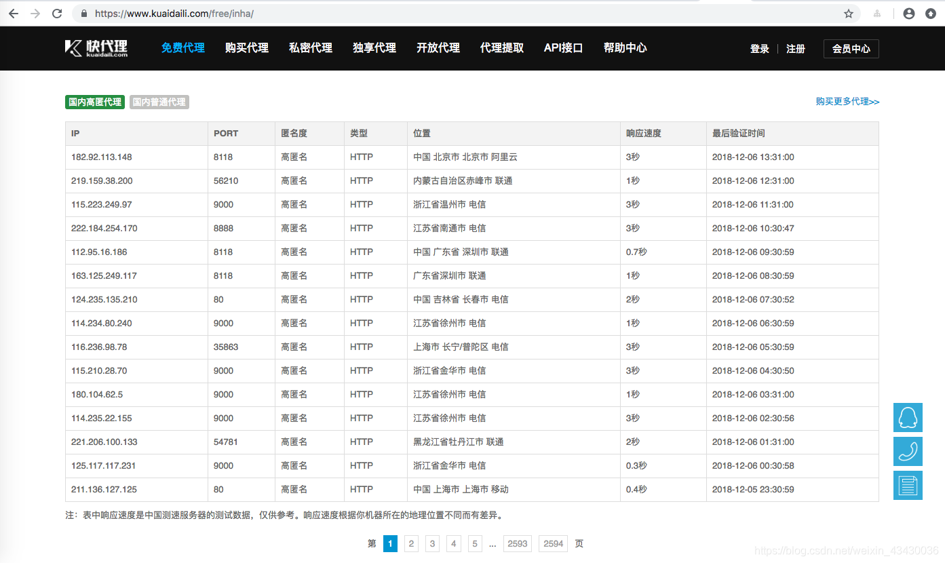Click the 登录 login link
Viewport: 945px width, 563px height.
point(760,49)
